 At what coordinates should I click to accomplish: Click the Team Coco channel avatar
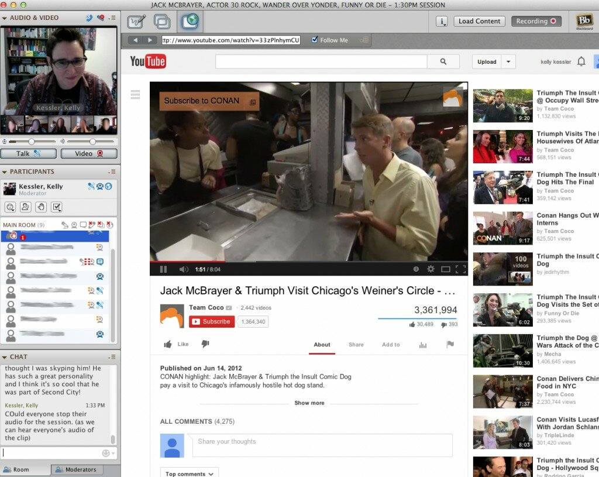pyautogui.click(x=172, y=315)
